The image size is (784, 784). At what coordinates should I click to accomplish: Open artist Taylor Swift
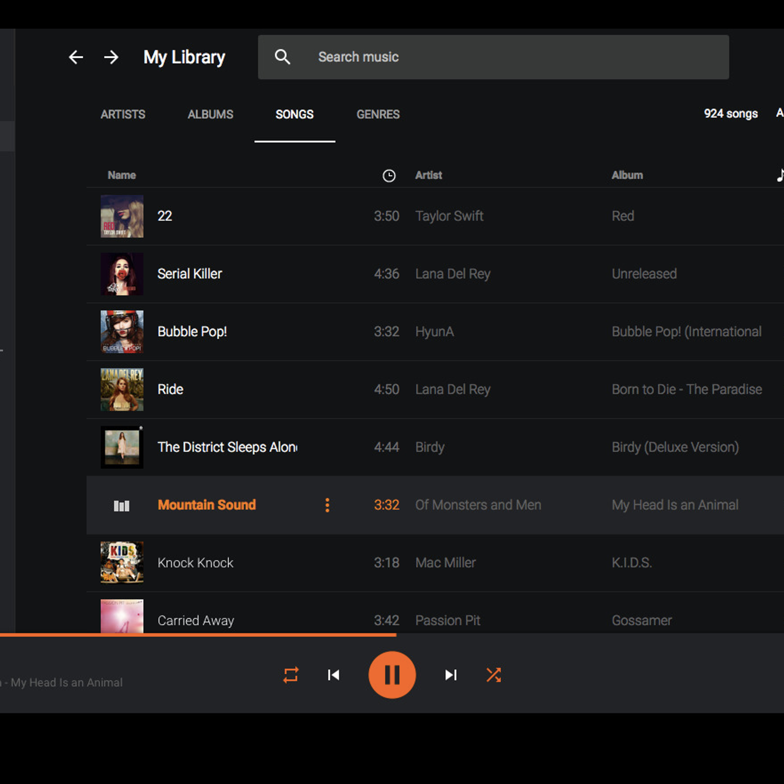449,216
